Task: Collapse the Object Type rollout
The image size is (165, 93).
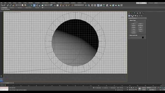Action: tap(133, 20)
